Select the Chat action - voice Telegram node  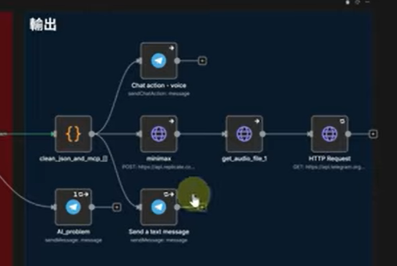coord(158,61)
